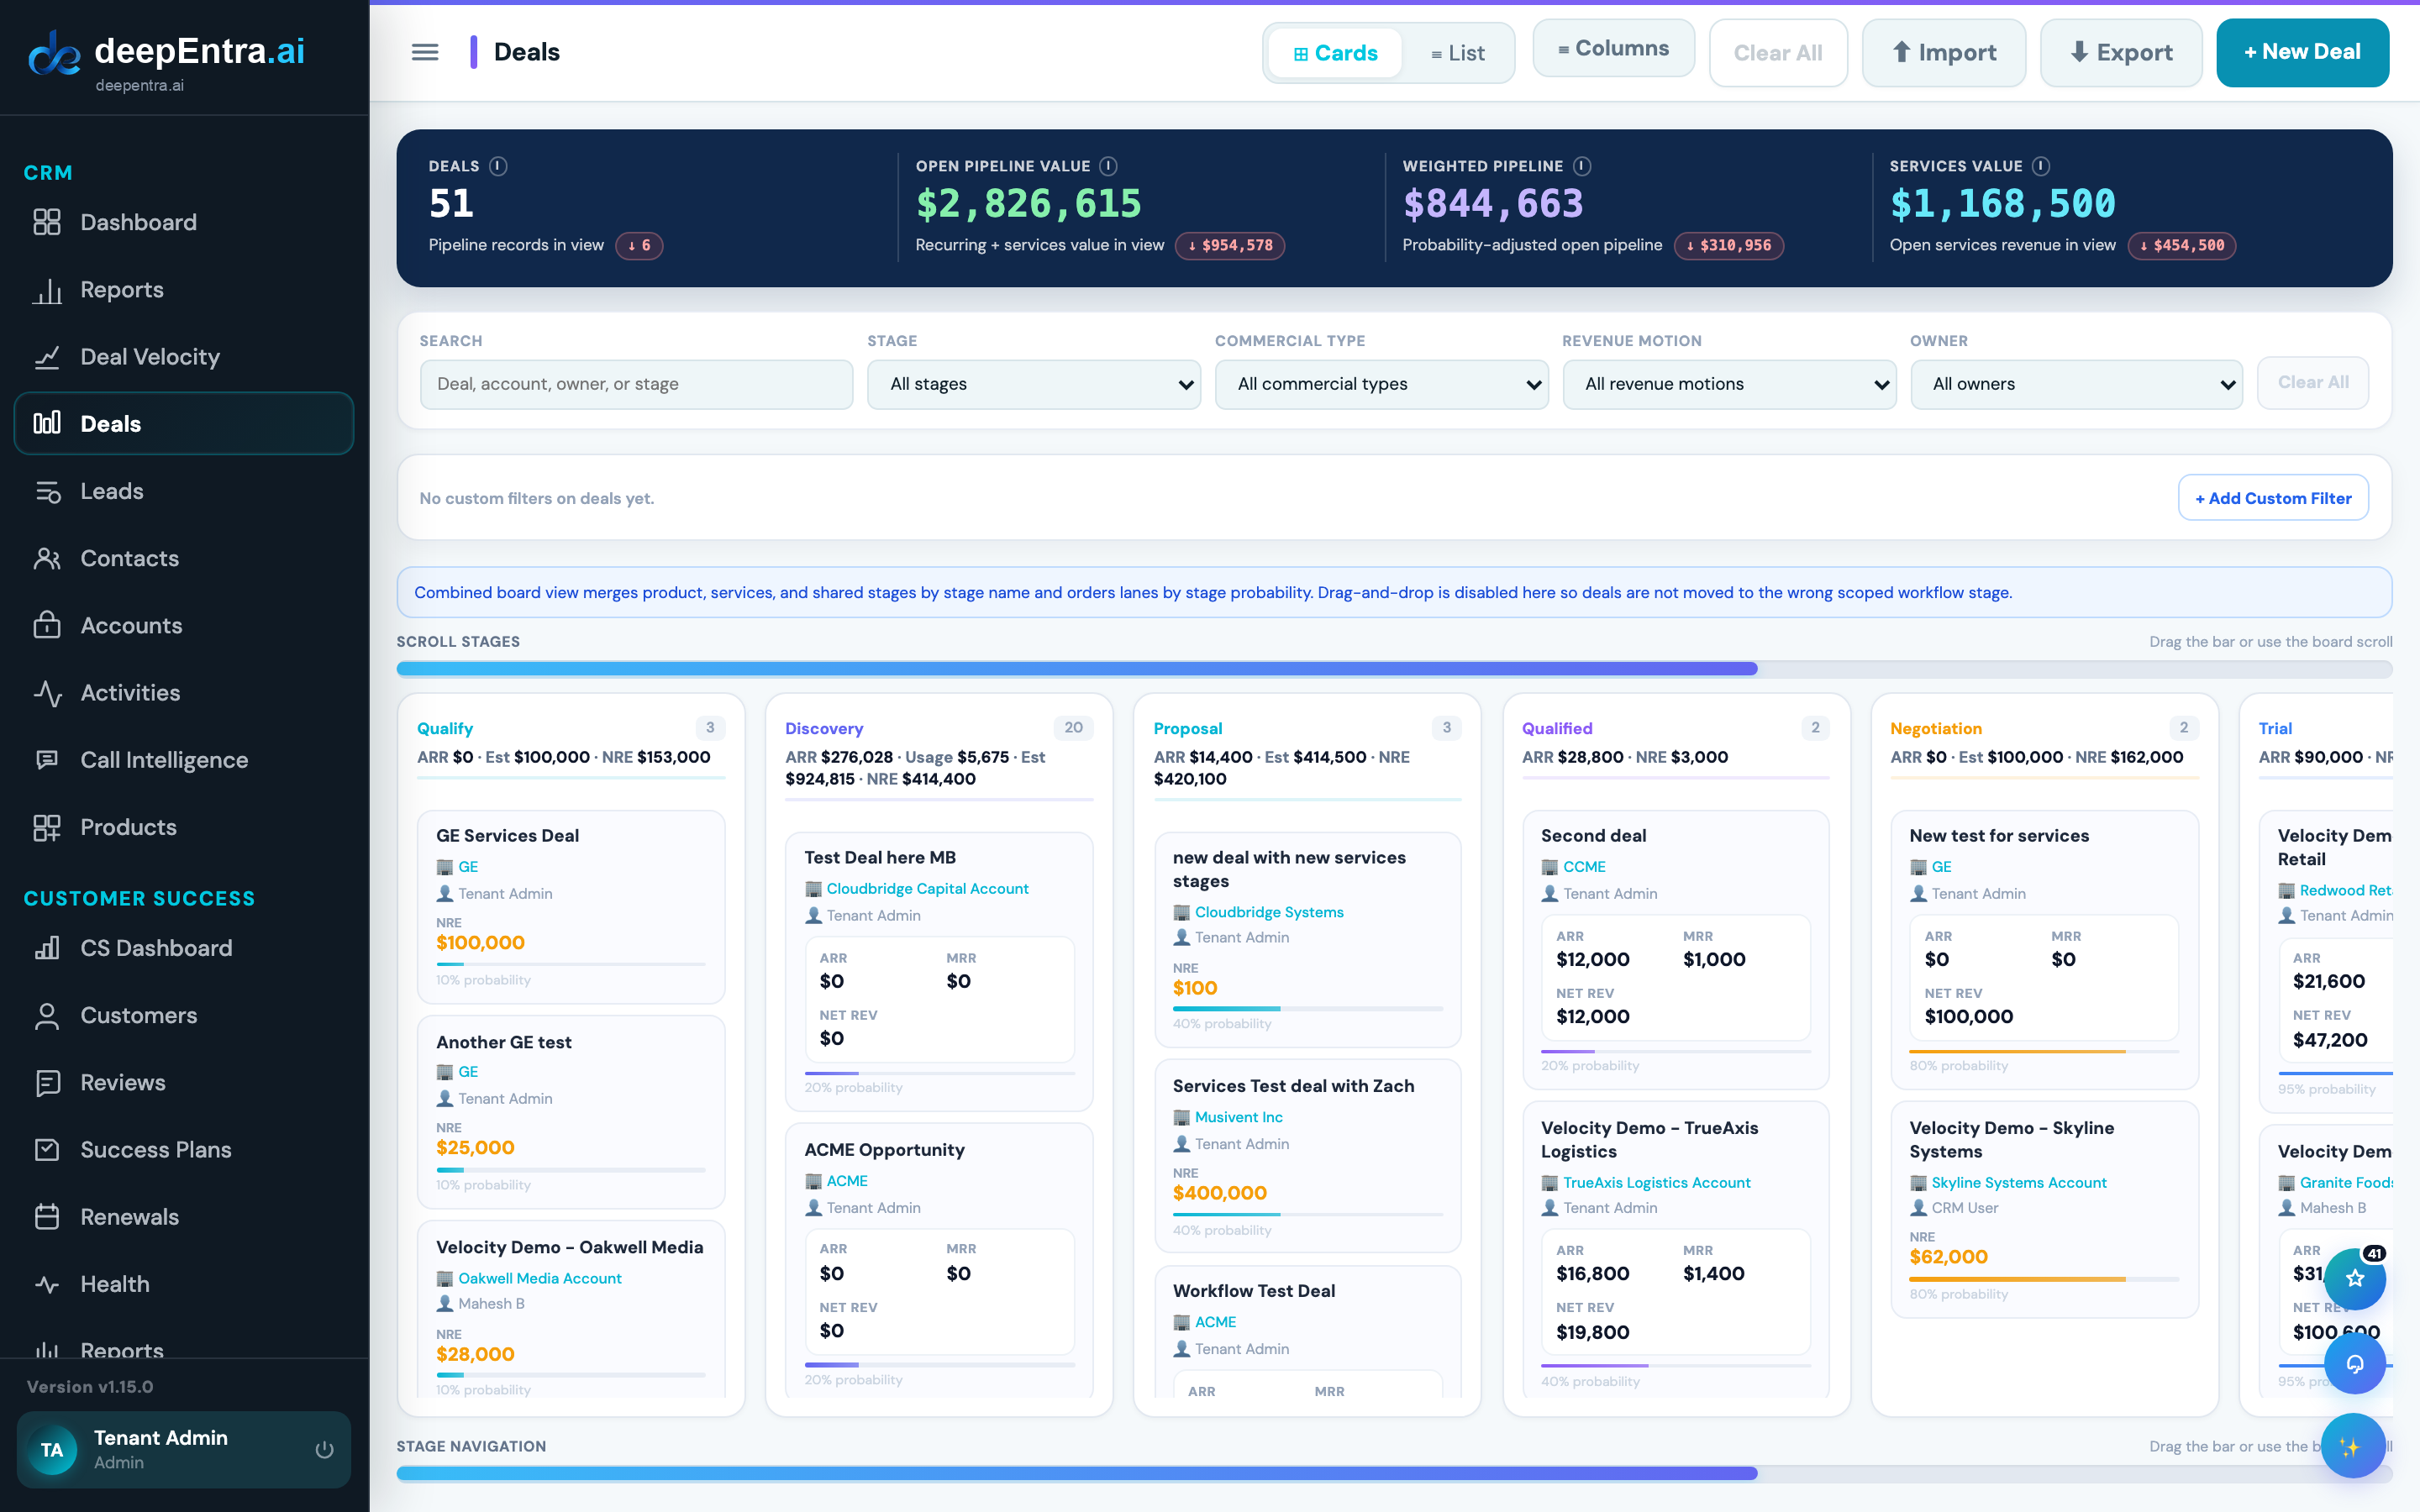Image resolution: width=2420 pixels, height=1512 pixels.
Task: Open the Columns selector
Action: coord(1613,48)
